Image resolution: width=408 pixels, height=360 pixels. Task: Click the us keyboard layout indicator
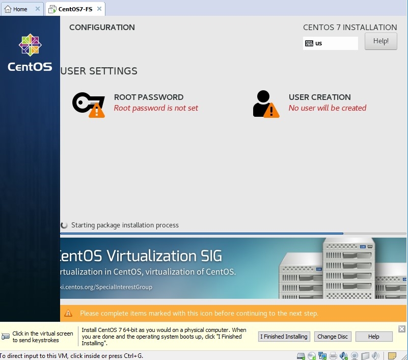click(330, 43)
